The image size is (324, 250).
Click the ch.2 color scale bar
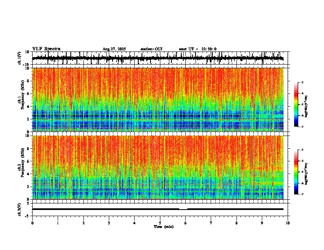pos(296,172)
